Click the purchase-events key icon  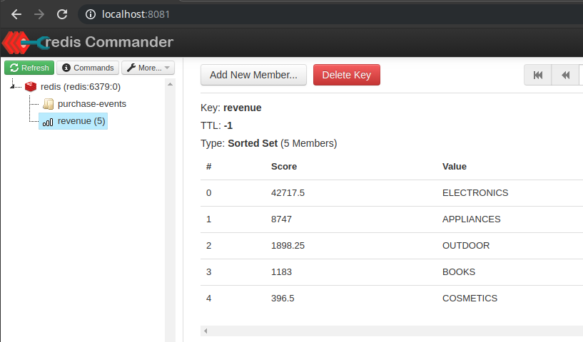[x=48, y=104]
